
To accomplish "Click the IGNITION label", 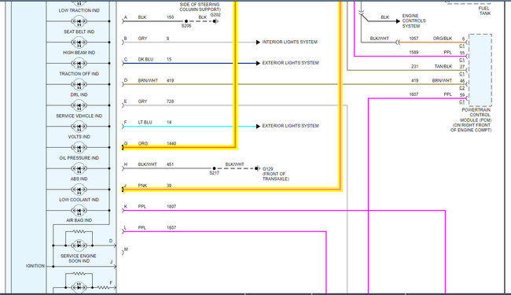I will [35, 266].
